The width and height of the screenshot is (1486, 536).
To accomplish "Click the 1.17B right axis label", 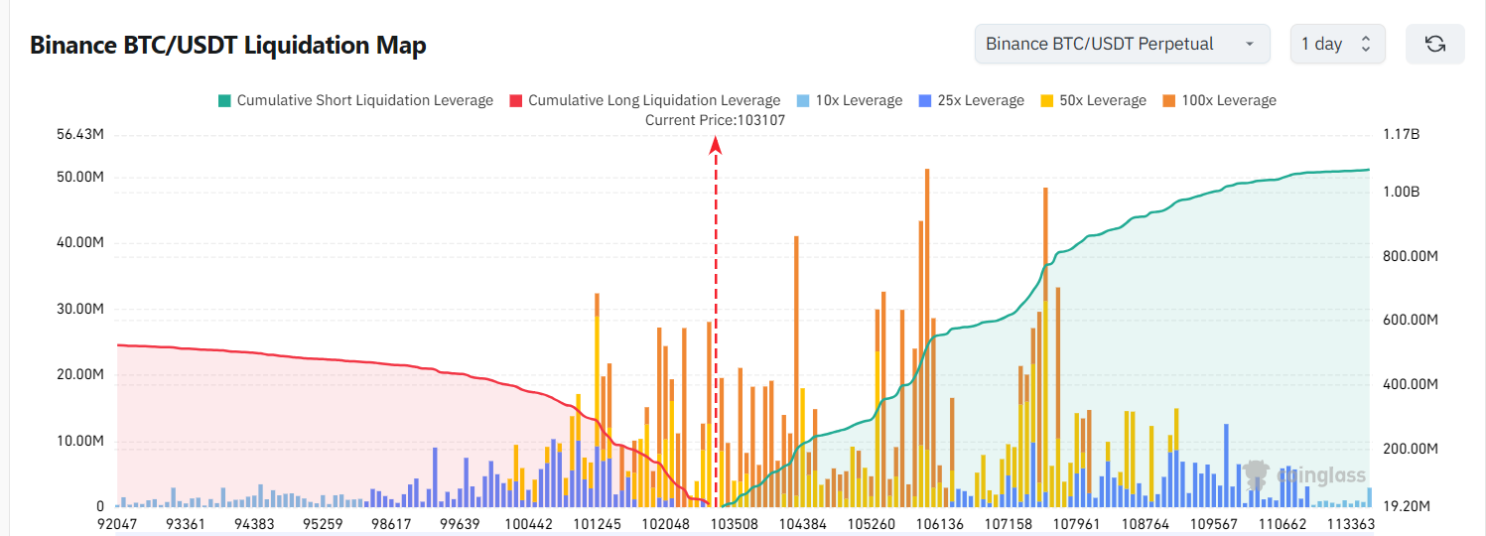I will click(x=1401, y=134).
